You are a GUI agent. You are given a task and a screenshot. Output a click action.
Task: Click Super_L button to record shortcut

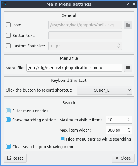(x=102, y=90)
